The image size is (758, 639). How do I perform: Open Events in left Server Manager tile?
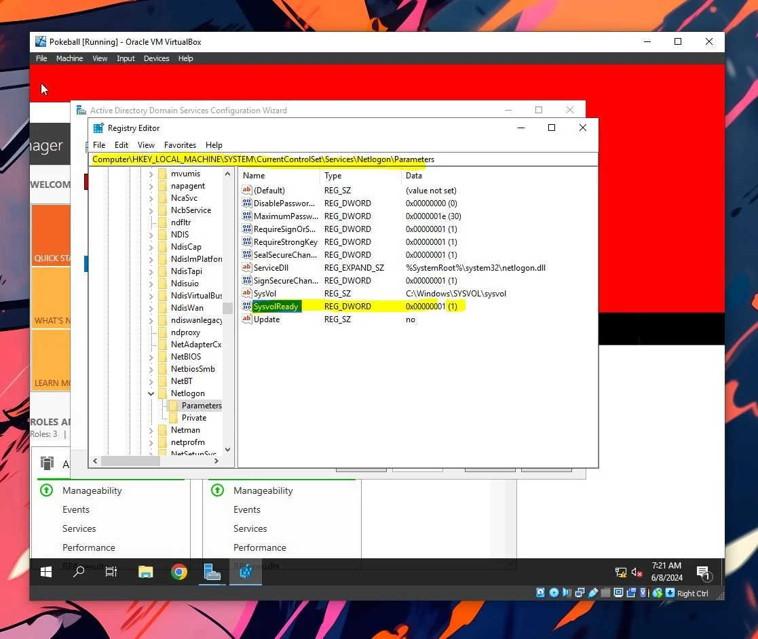tap(76, 509)
